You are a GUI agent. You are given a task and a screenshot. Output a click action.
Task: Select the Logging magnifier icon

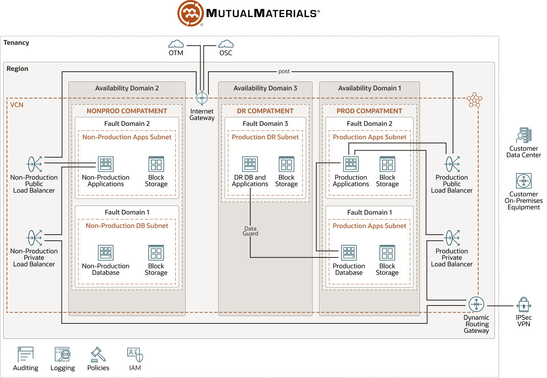(62, 352)
